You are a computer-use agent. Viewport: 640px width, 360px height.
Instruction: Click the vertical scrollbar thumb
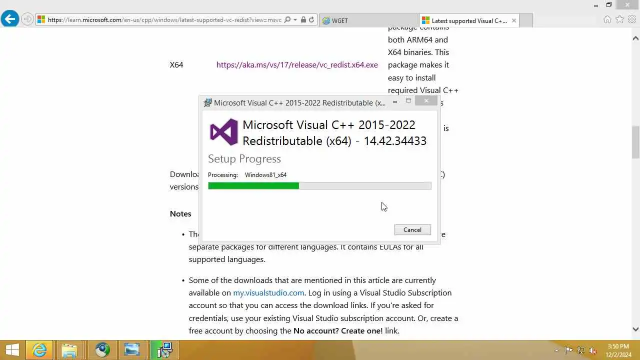pos(635,142)
